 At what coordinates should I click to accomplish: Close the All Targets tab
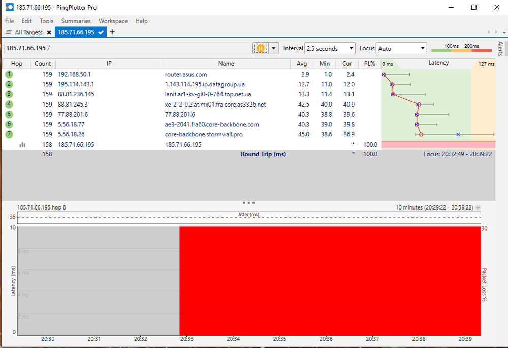coord(49,32)
